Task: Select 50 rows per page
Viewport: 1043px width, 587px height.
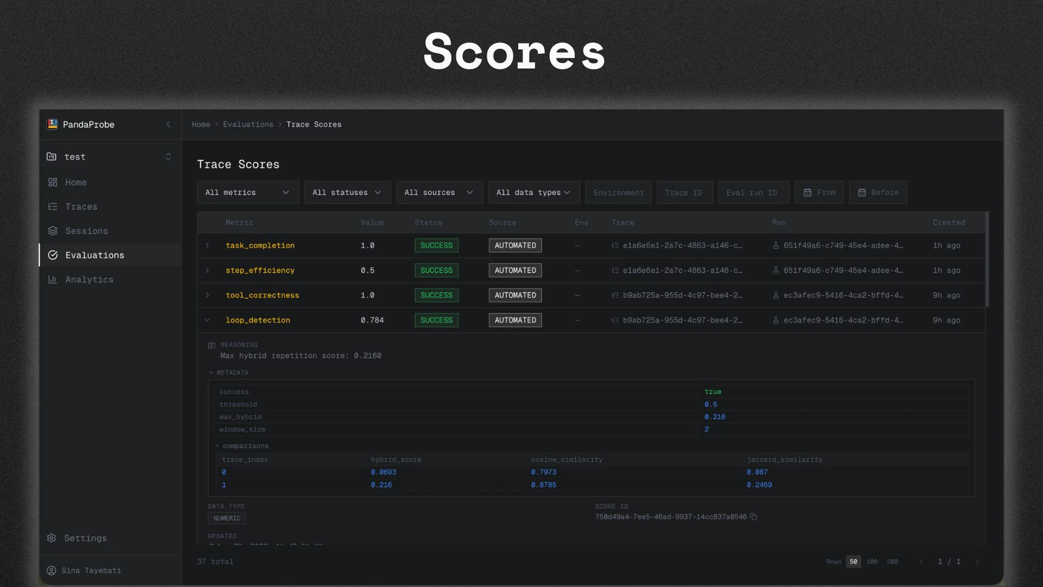Action: [853, 562]
